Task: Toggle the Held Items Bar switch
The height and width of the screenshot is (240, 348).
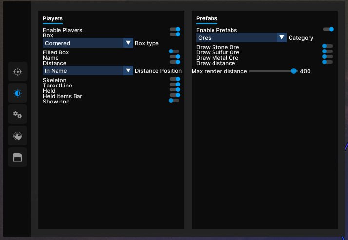Action: tap(174, 95)
